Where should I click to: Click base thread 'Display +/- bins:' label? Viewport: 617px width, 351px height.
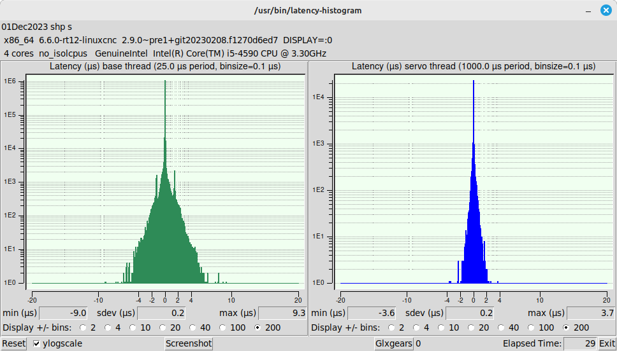click(38, 327)
